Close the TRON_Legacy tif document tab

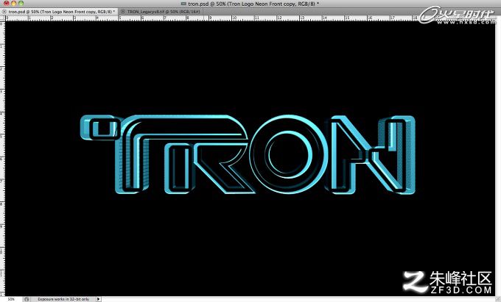coord(123,12)
